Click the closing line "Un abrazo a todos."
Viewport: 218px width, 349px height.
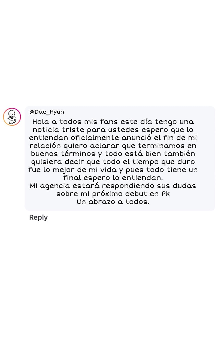[x=113, y=202]
